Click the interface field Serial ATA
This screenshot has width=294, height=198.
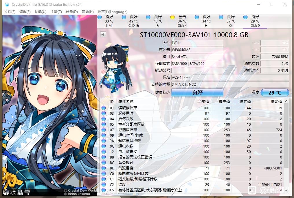point(197,56)
